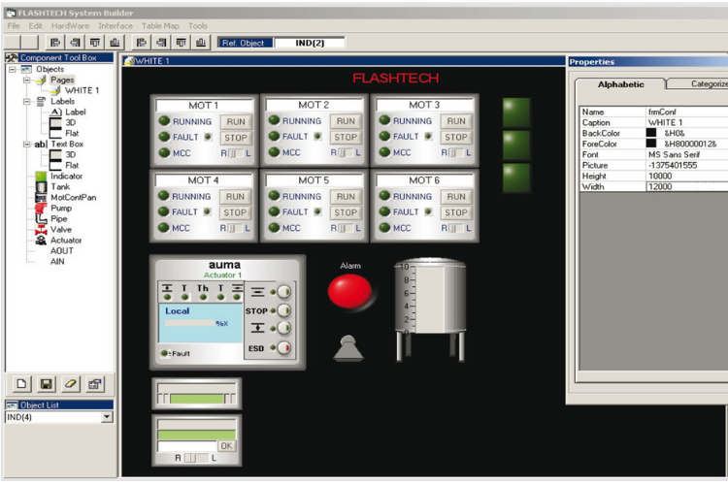Click the Width property value field
The height and width of the screenshot is (485, 728).
(x=684, y=186)
